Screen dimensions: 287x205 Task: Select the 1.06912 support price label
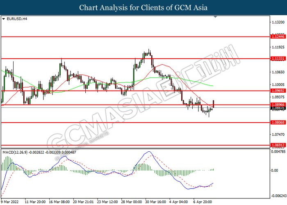point(278,145)
